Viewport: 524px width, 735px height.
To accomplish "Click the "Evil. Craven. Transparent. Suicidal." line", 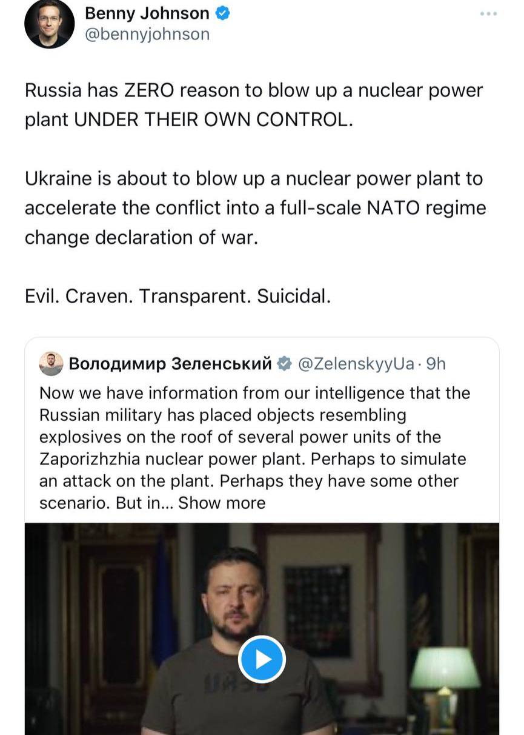I will (x=177, y=297).
